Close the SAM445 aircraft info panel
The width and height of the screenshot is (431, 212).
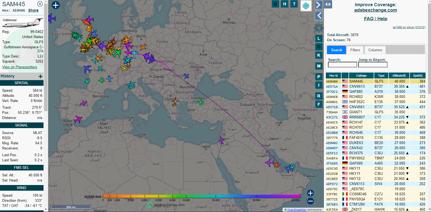pos(40,4)
